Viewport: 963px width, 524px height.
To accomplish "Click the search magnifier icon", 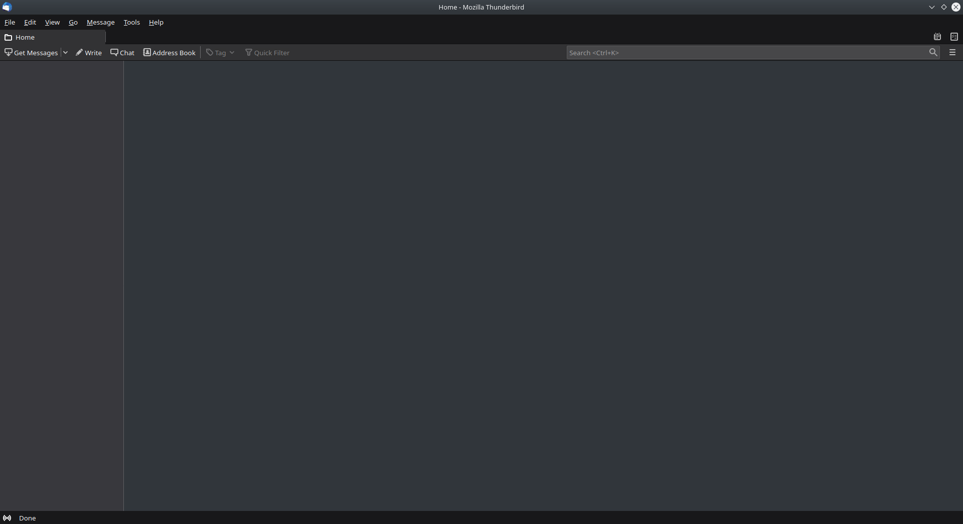I will 933,52.
